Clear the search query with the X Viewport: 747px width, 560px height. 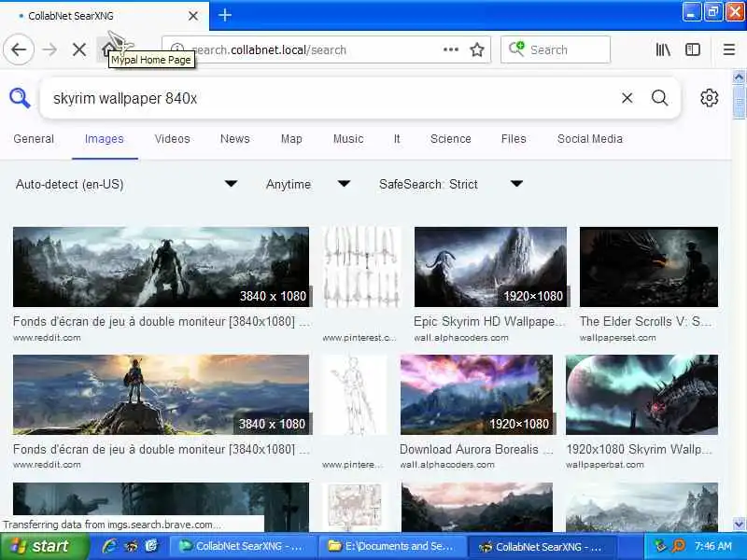coord(627,98)
